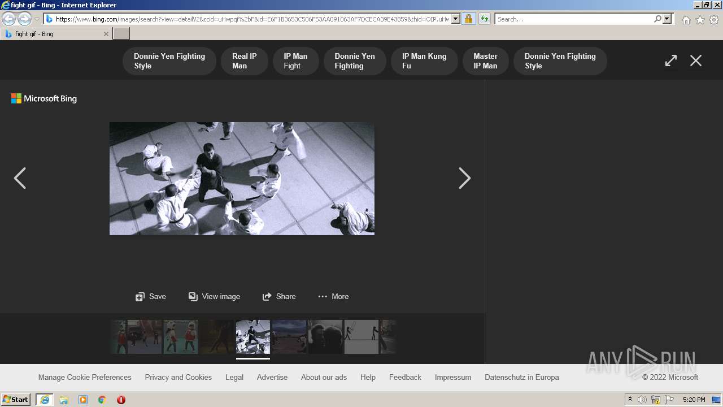Click the Home icon
This screenshot has height=407, width=723.
coord(686,20)
